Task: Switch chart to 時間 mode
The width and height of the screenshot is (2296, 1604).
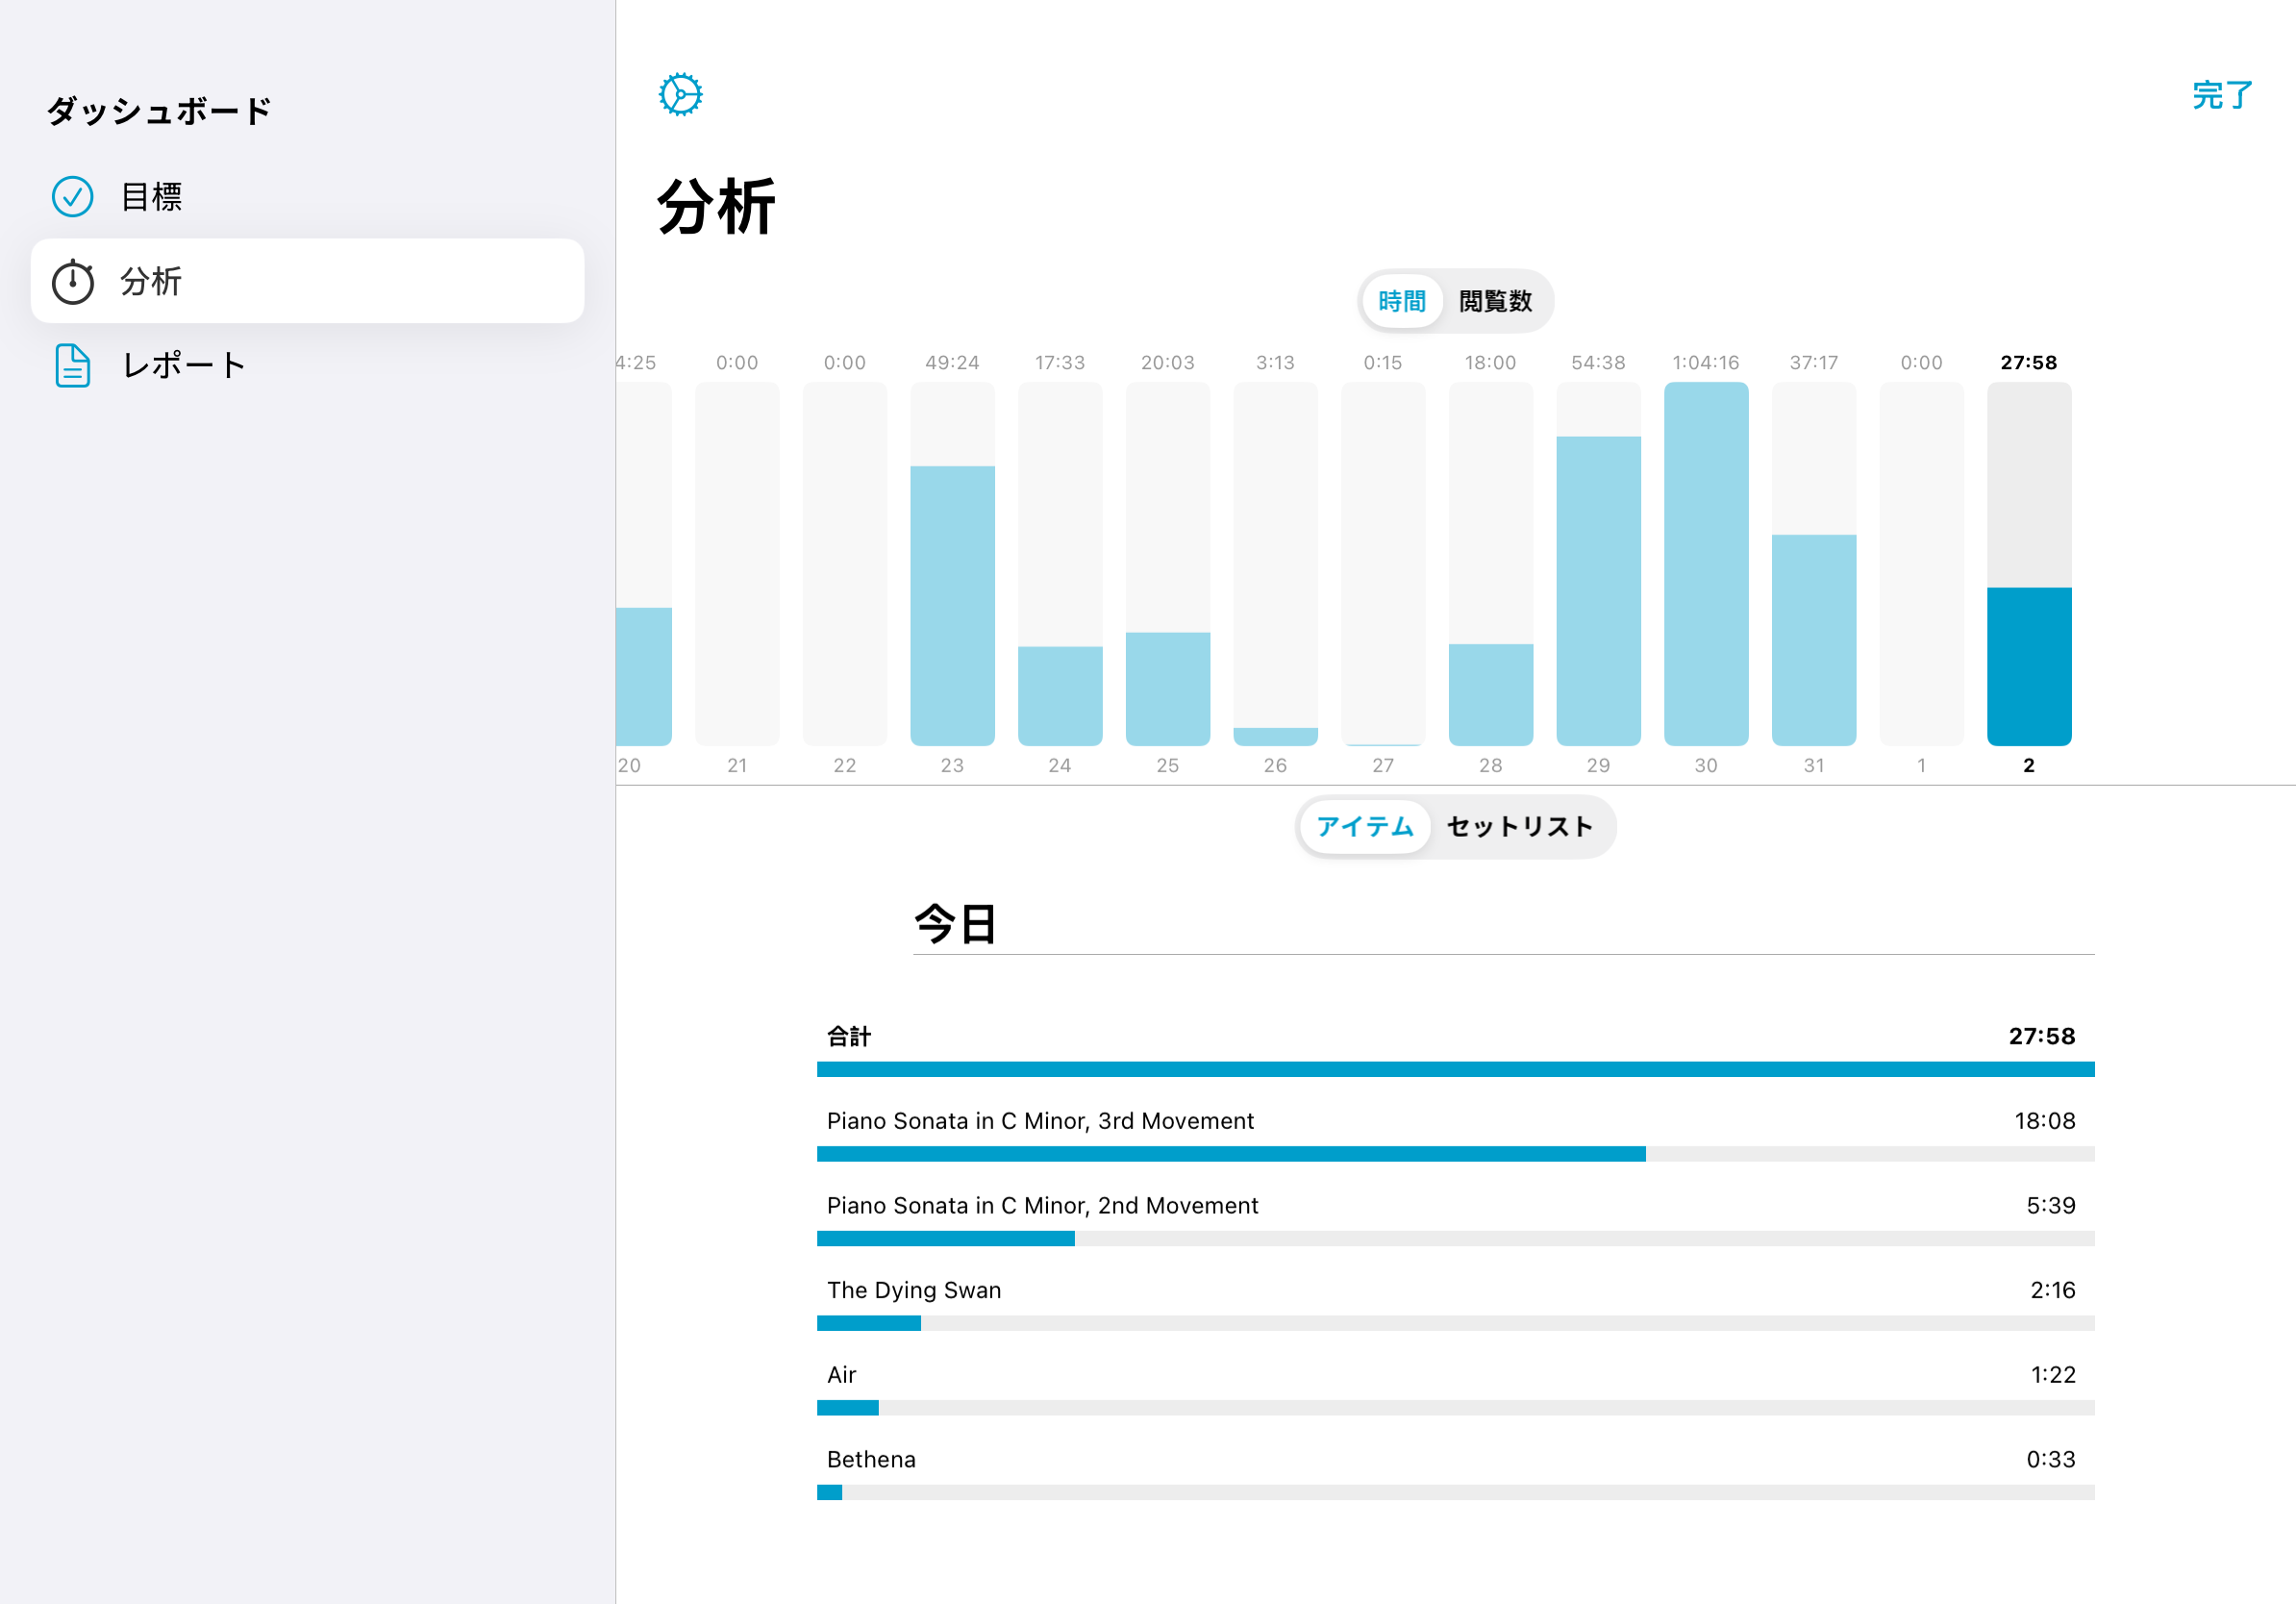Action: pos(1402,301)
